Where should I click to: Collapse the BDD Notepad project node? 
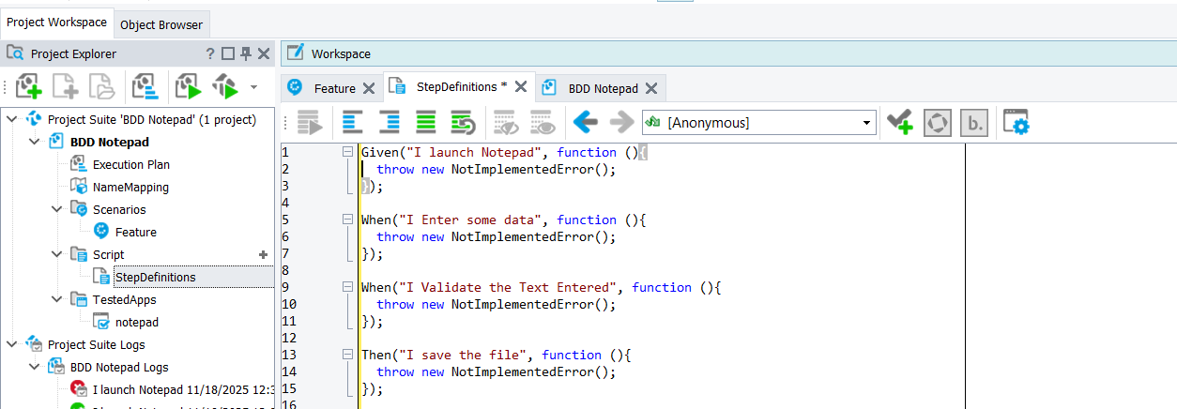point(34,142)
